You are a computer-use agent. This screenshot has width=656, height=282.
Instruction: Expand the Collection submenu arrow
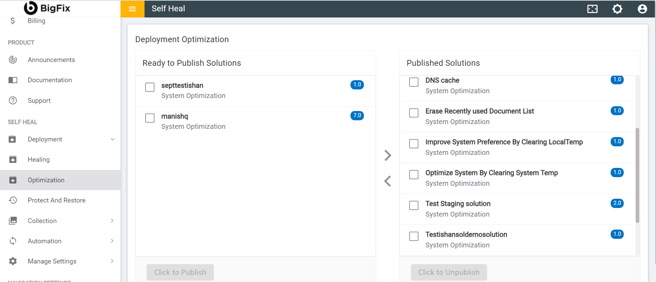pos(112,221)
